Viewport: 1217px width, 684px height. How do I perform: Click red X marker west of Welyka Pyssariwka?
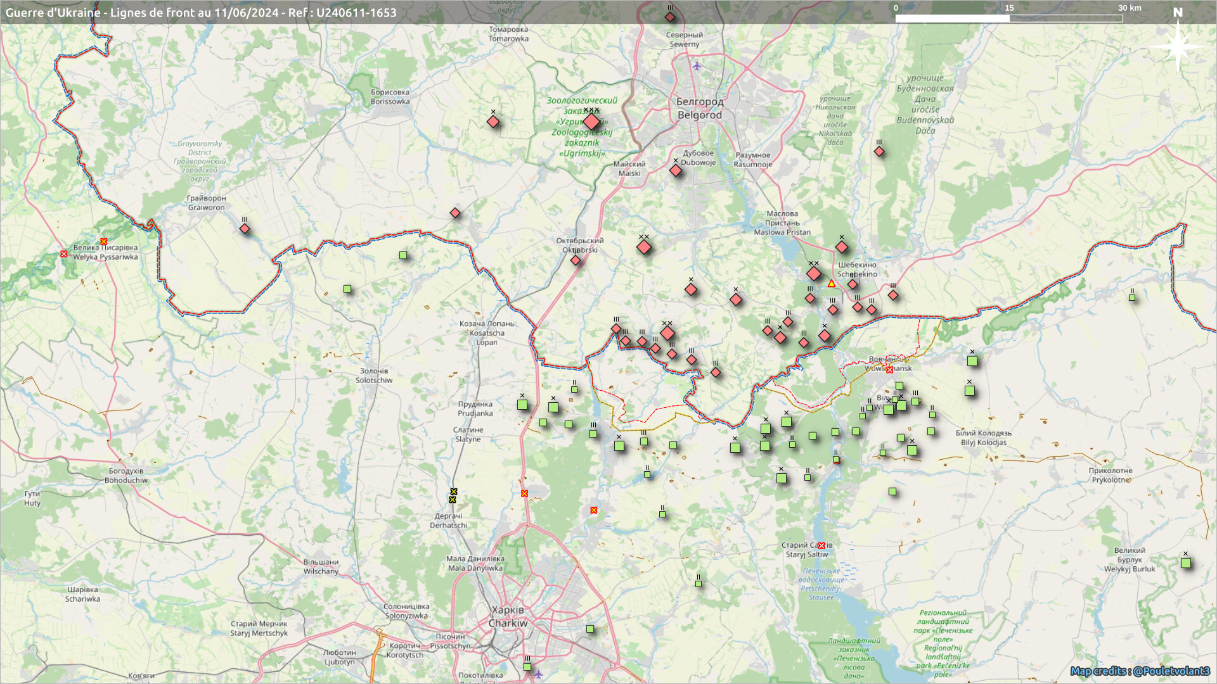[63, 254]
